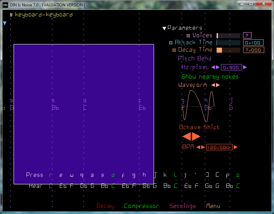Select previous waveform with left arrow
The width and height of the screenshot is (274, 214).
pyautogui.click(x=213, y=85)
